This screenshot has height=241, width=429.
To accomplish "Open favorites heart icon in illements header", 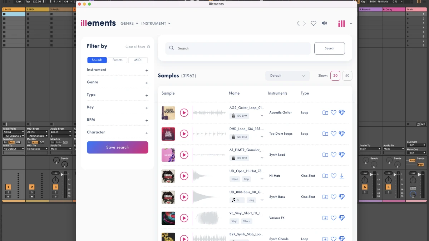I will [x=314, y=23].
